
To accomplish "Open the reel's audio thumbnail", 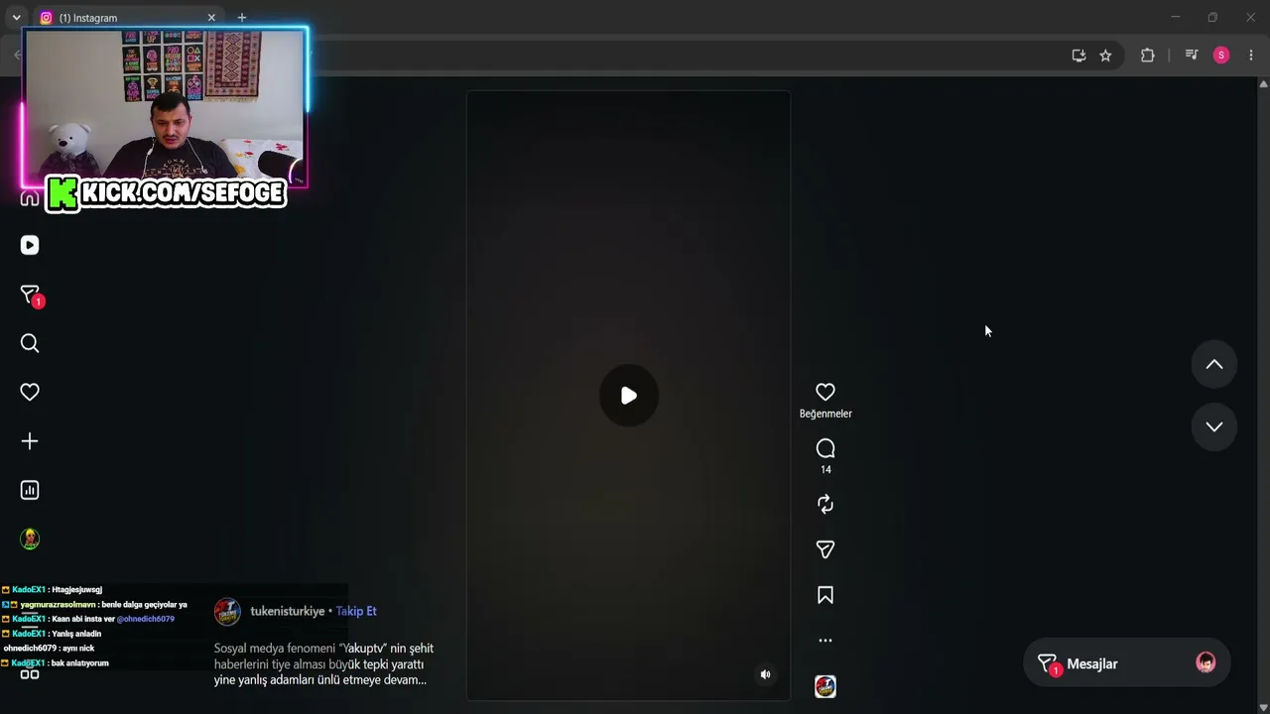I will 825,686.
